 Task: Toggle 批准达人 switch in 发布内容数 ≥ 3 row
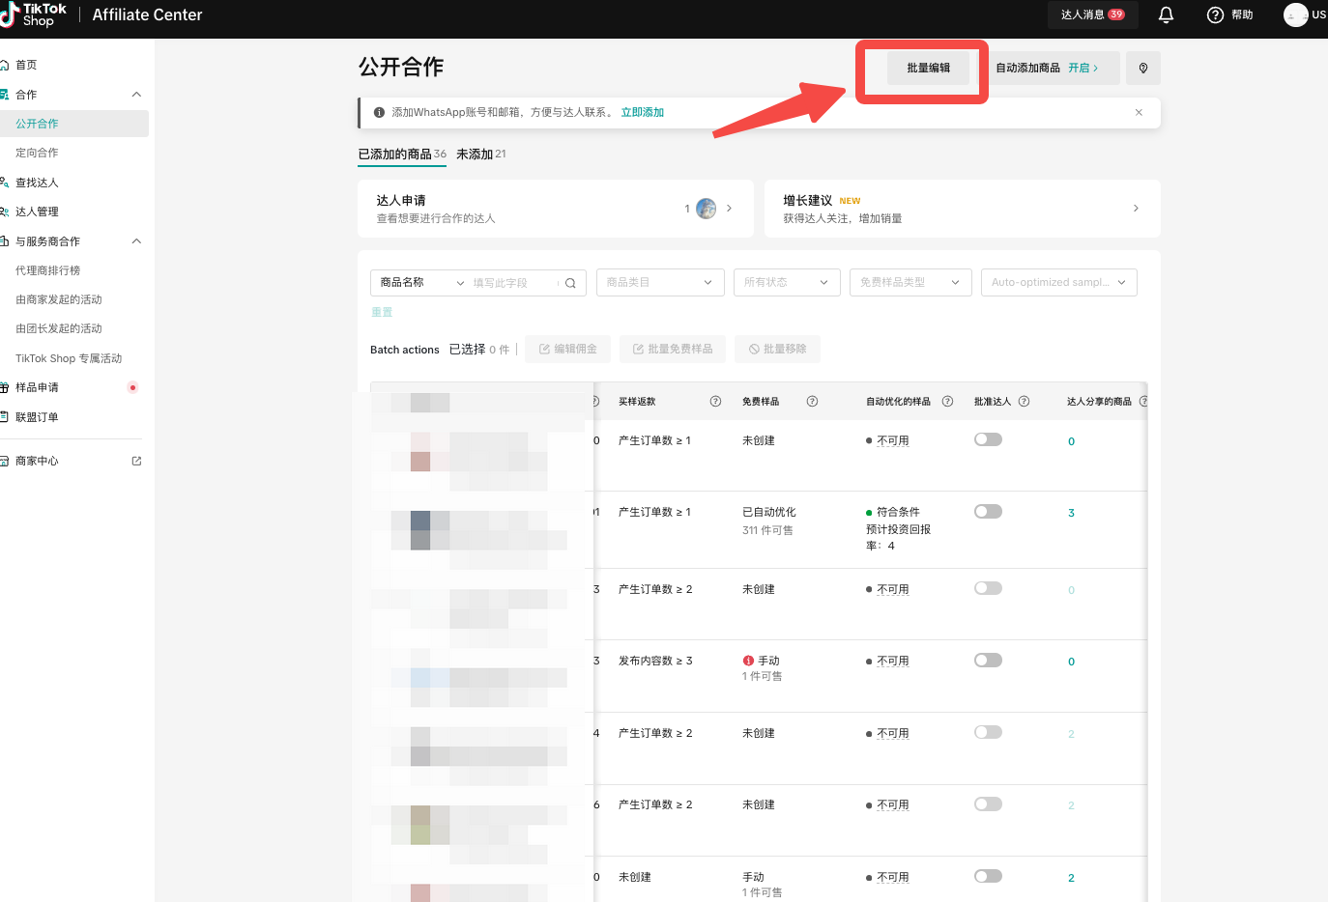click(x=988, y=661)
